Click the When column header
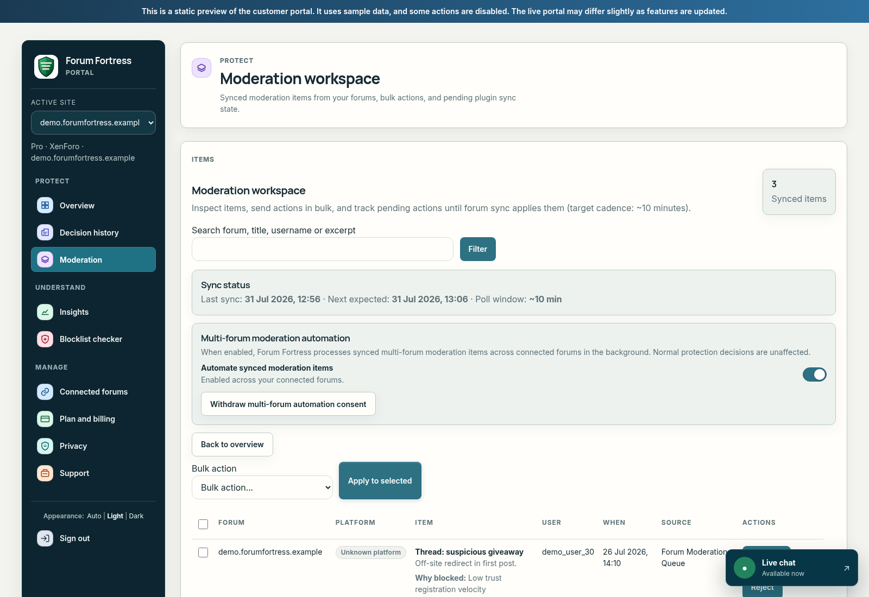 (x=614, y=523)
